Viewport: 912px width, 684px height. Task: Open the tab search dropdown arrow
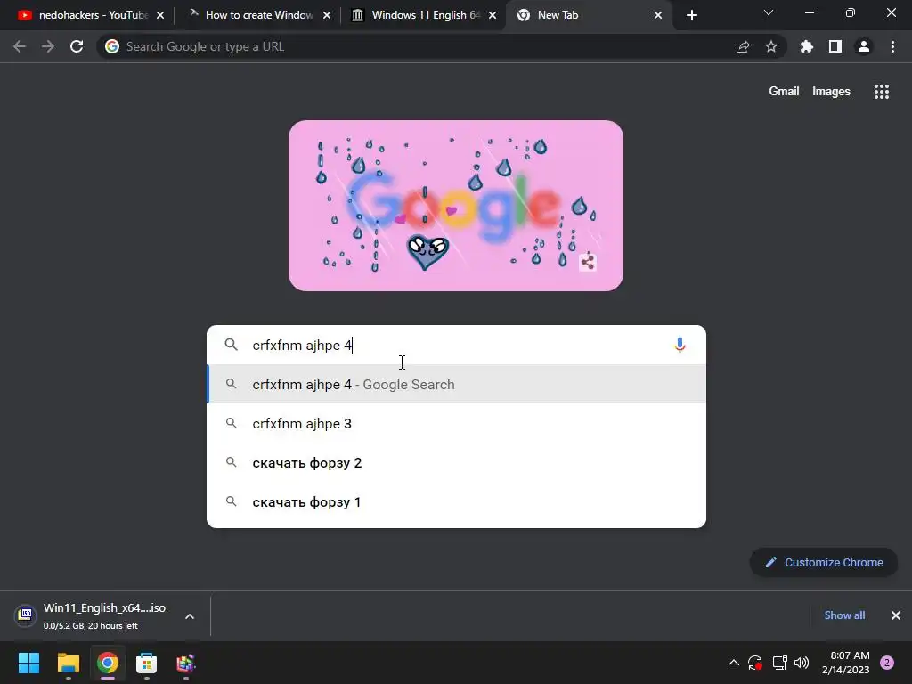click(x=769, y=12)
